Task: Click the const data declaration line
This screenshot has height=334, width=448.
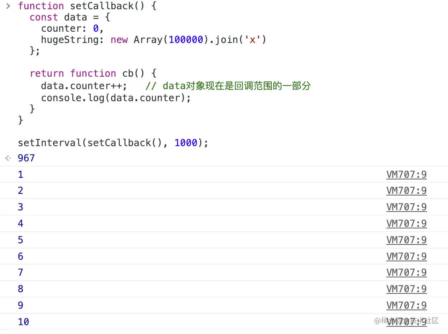Action: pyautogui.click(x=70, y=17)
